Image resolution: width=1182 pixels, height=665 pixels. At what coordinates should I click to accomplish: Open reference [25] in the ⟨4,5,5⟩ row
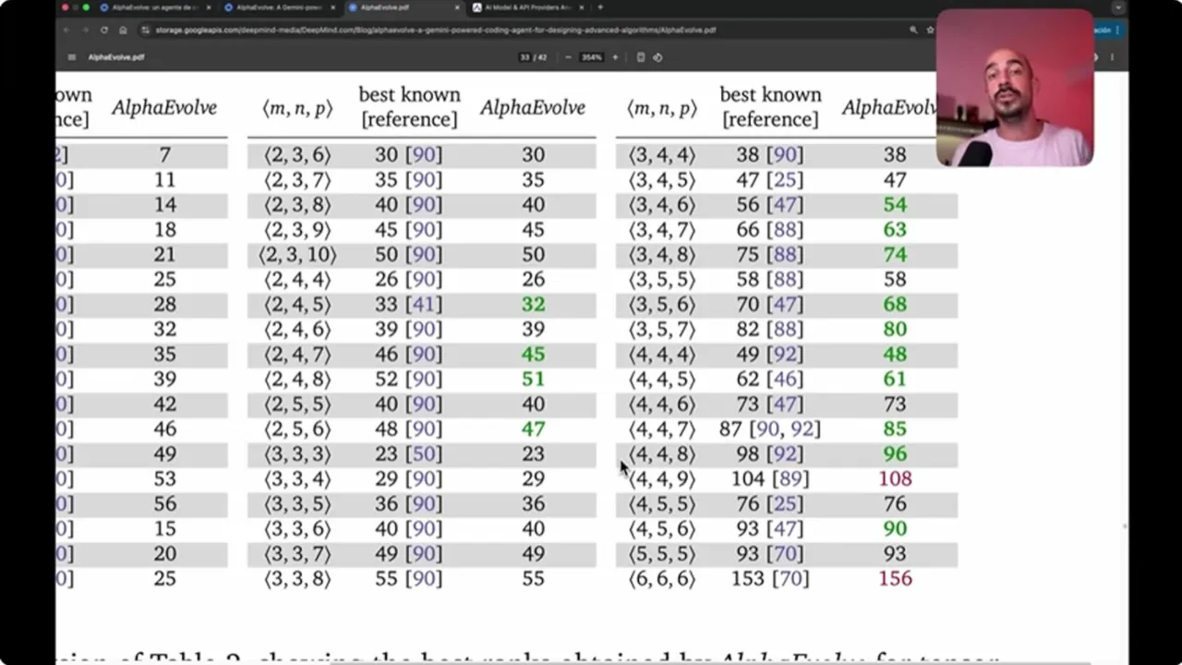click(x=784, y=503)
